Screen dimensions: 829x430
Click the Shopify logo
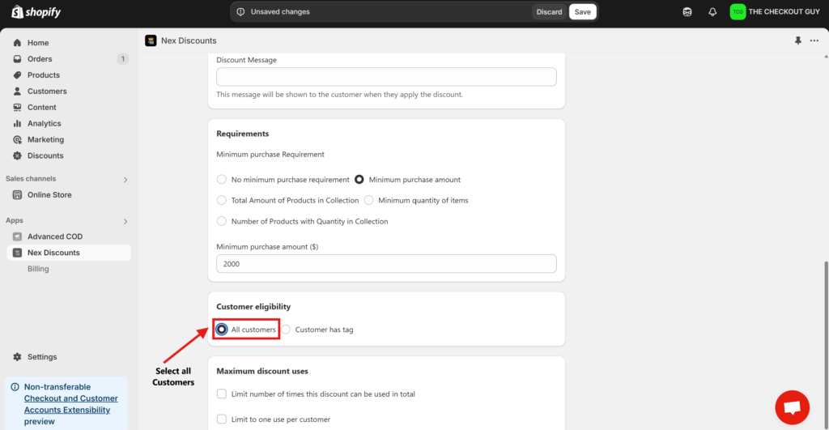(x=36, y=11)
